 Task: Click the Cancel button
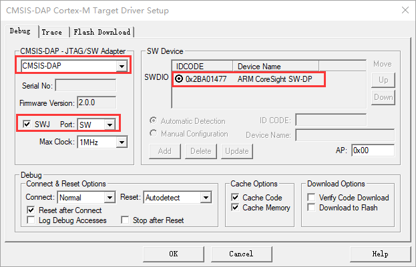click(241, 254)
